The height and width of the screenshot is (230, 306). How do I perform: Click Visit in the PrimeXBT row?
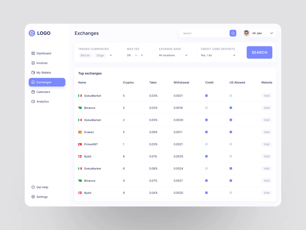[x=267, y=144]
